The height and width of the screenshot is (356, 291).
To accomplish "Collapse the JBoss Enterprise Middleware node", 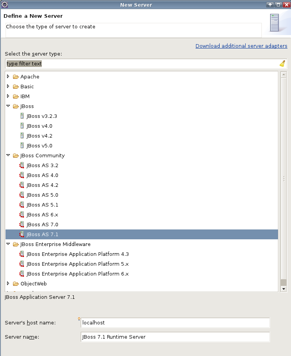I will point(8,244).
